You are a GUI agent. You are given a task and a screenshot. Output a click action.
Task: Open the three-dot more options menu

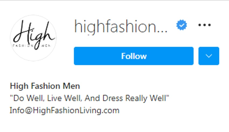[204, 25]
